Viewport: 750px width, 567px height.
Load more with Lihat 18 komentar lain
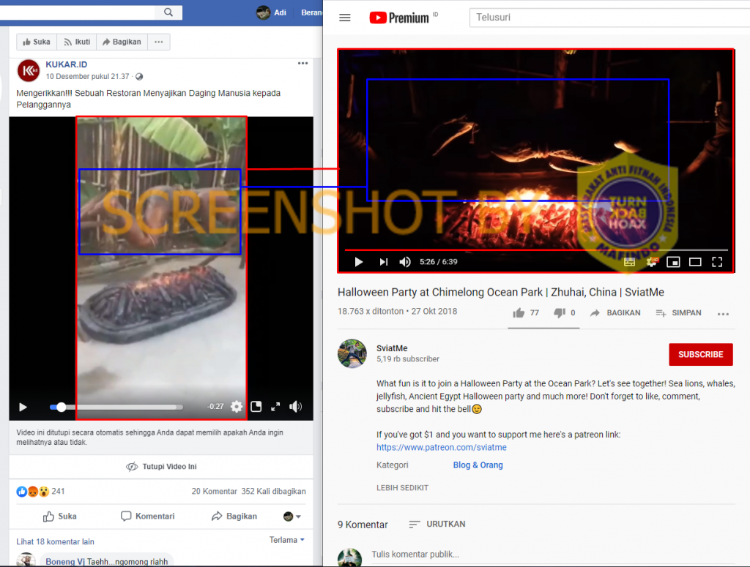click(x=56, y=541)
